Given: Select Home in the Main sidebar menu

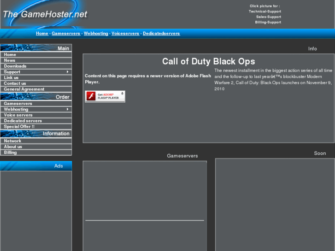Looking at the screenshot, I should [36, 55].
